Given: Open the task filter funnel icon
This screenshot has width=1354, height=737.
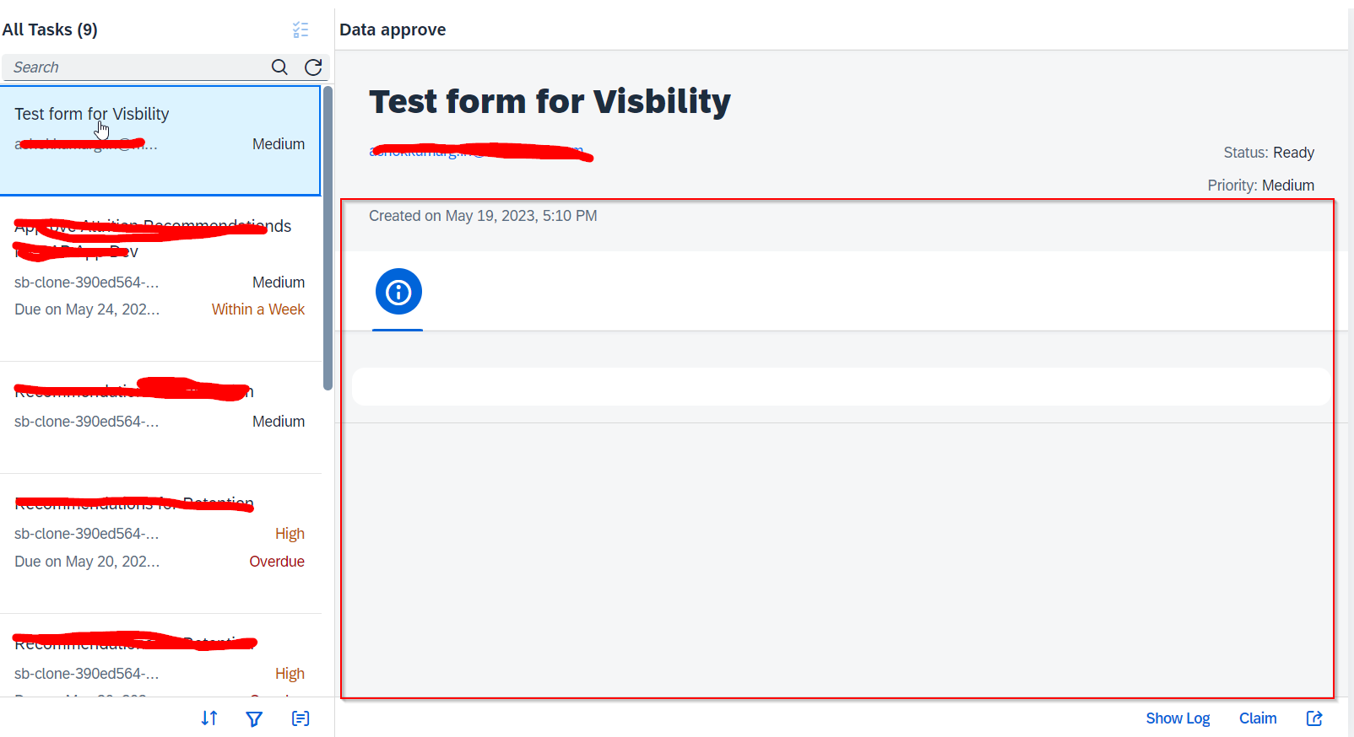Looking at the screenshot, I should pyautogui.click(x=254, y=718).
